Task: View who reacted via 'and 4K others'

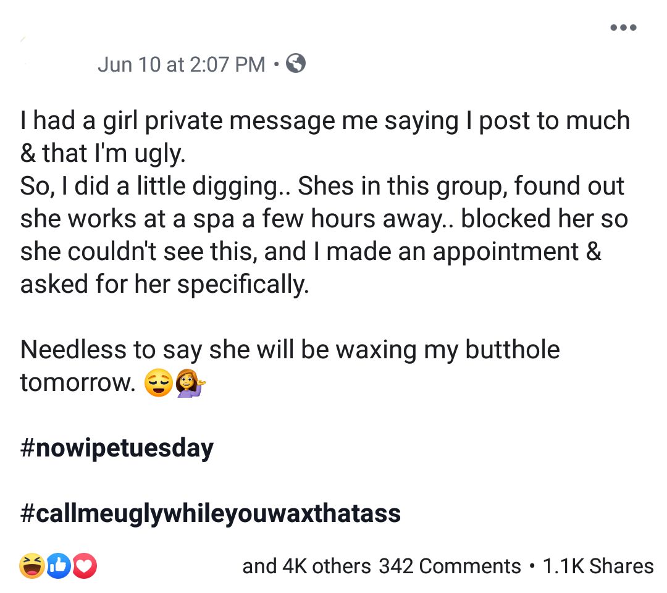Action: coord(306,566)
